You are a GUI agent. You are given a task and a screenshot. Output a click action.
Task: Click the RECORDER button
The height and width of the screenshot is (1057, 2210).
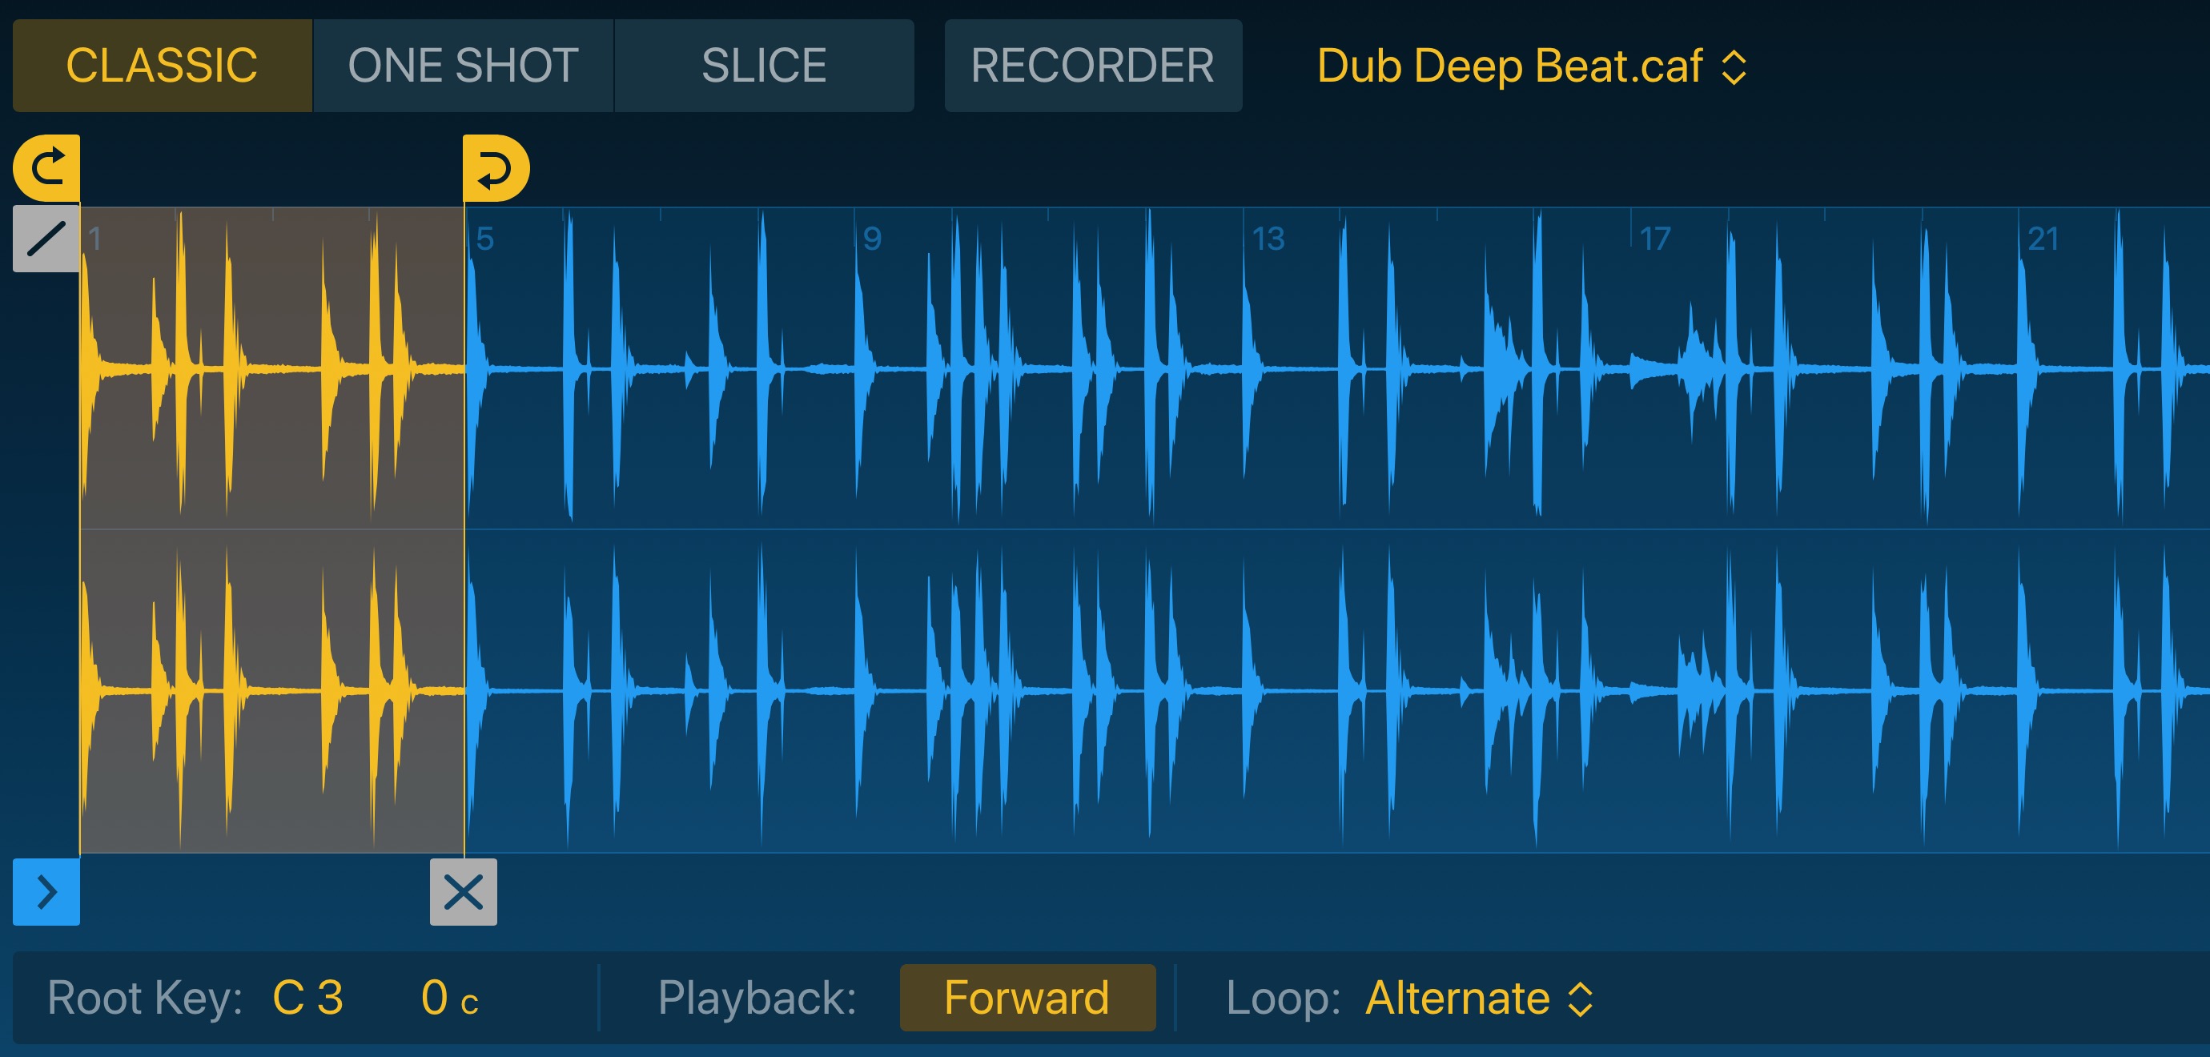pyautogui.click(x=1093, y=65)
